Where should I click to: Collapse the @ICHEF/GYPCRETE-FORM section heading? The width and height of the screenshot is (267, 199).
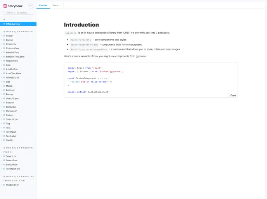pyautogui.click(x=19, y=150)
